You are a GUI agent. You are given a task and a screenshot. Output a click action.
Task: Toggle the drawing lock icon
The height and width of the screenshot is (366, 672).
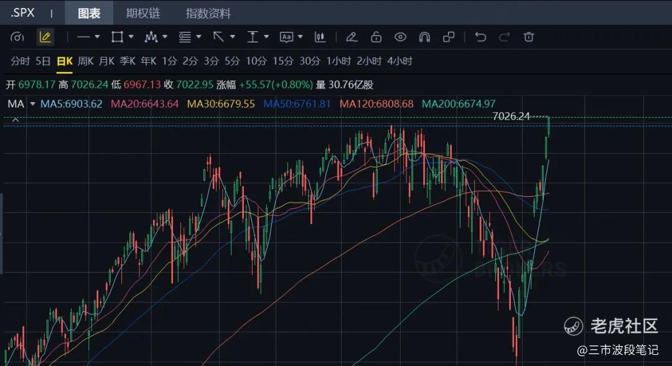(x=376, y=37)
